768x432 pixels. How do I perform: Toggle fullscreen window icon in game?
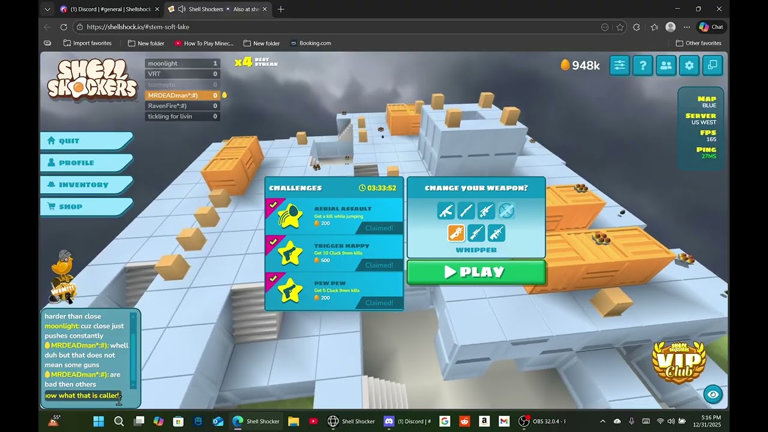point(712,65)
